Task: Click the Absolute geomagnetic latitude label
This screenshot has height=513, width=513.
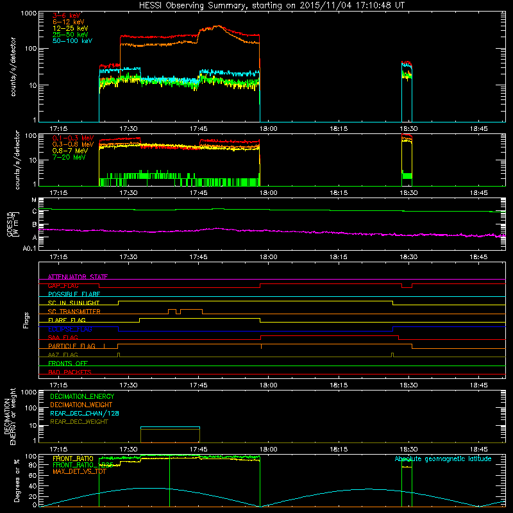Action: point(443,458)
